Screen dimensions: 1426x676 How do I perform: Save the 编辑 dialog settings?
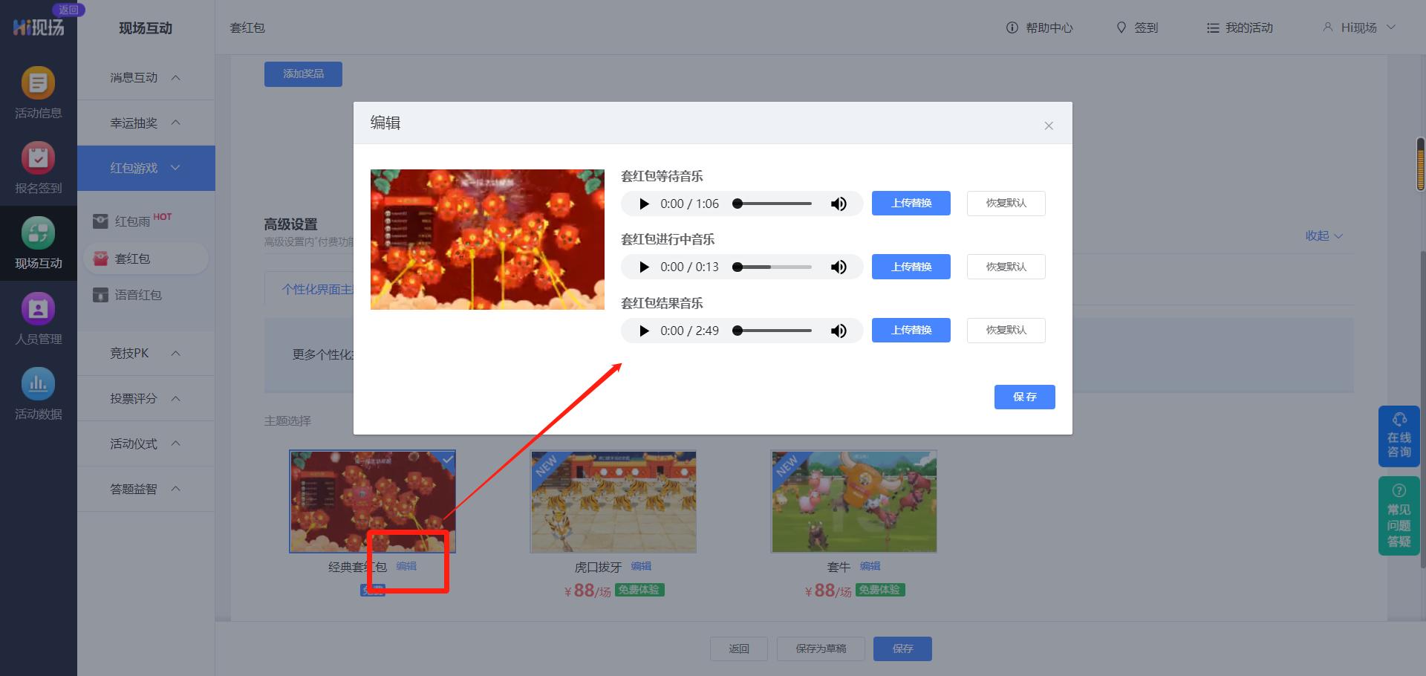tap(1024, 397)
